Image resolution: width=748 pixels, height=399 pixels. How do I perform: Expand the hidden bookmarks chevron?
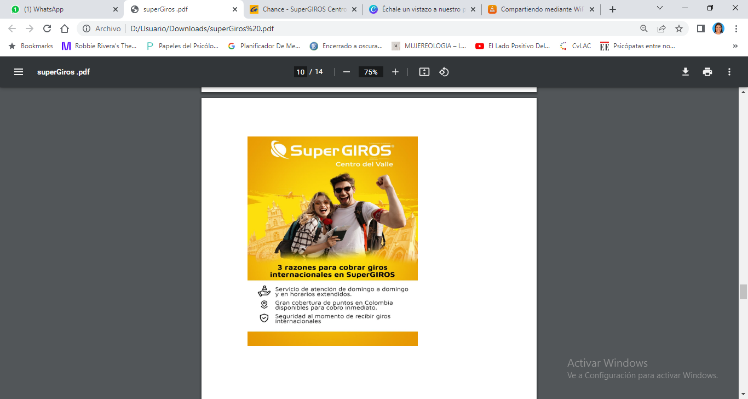735,46
